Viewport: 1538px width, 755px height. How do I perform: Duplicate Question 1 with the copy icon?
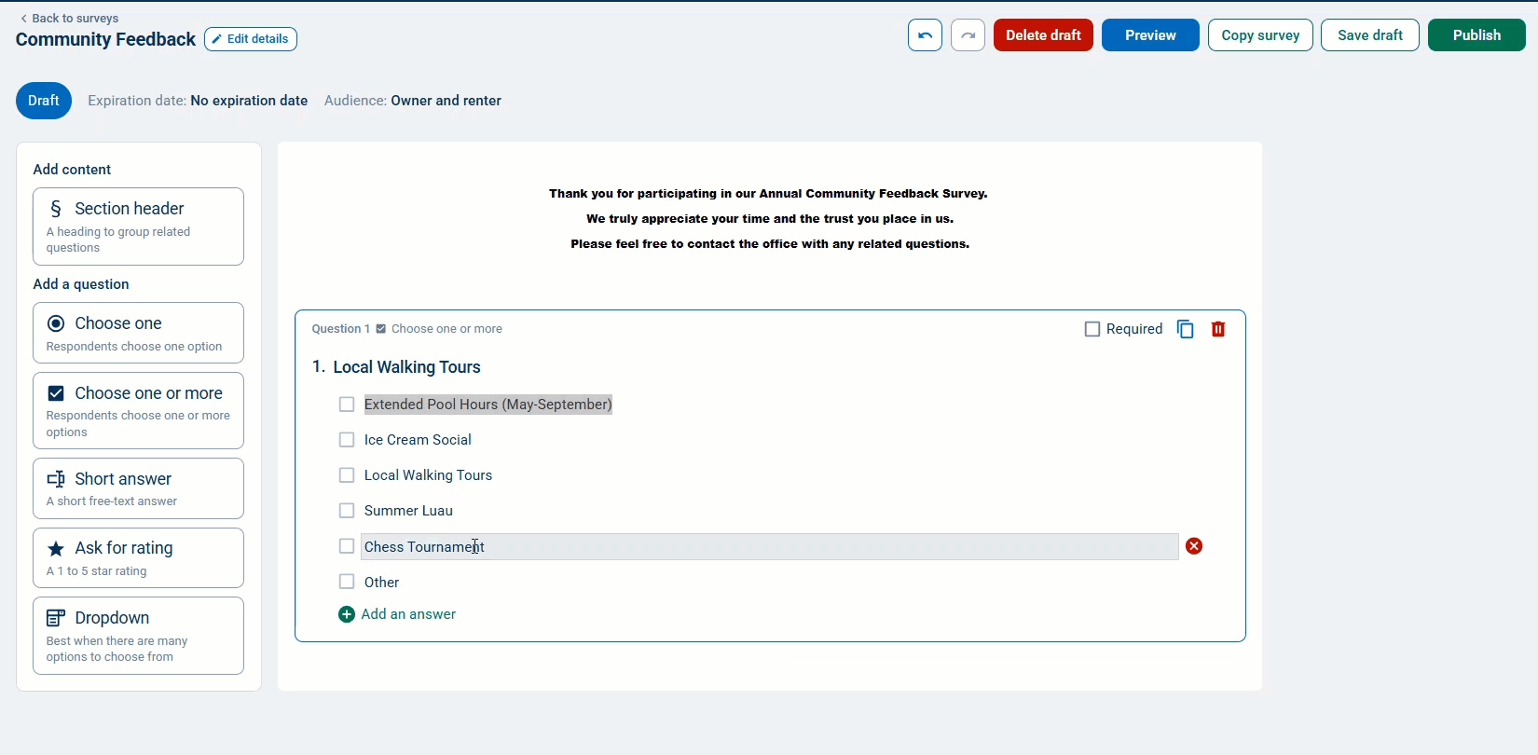(1186, 329)
